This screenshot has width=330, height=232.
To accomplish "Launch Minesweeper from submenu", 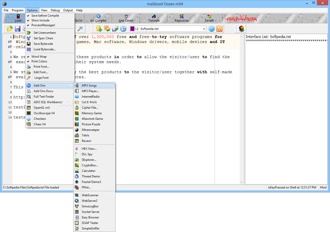I will click(94, 130).
